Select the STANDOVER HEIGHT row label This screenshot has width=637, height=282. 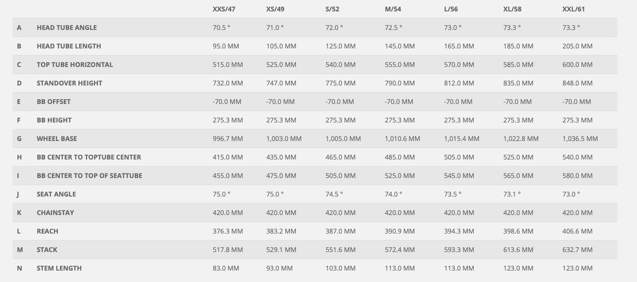click(69, 83)
